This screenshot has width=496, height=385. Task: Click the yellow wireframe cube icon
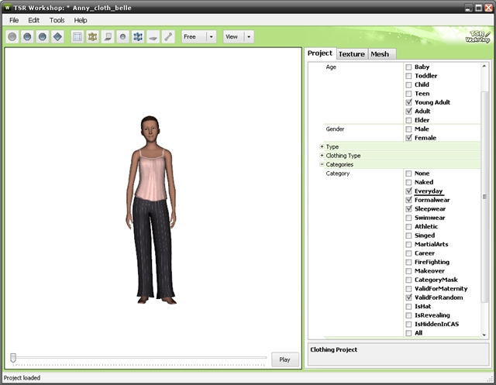pyautogui.click(x=92, y=36)
